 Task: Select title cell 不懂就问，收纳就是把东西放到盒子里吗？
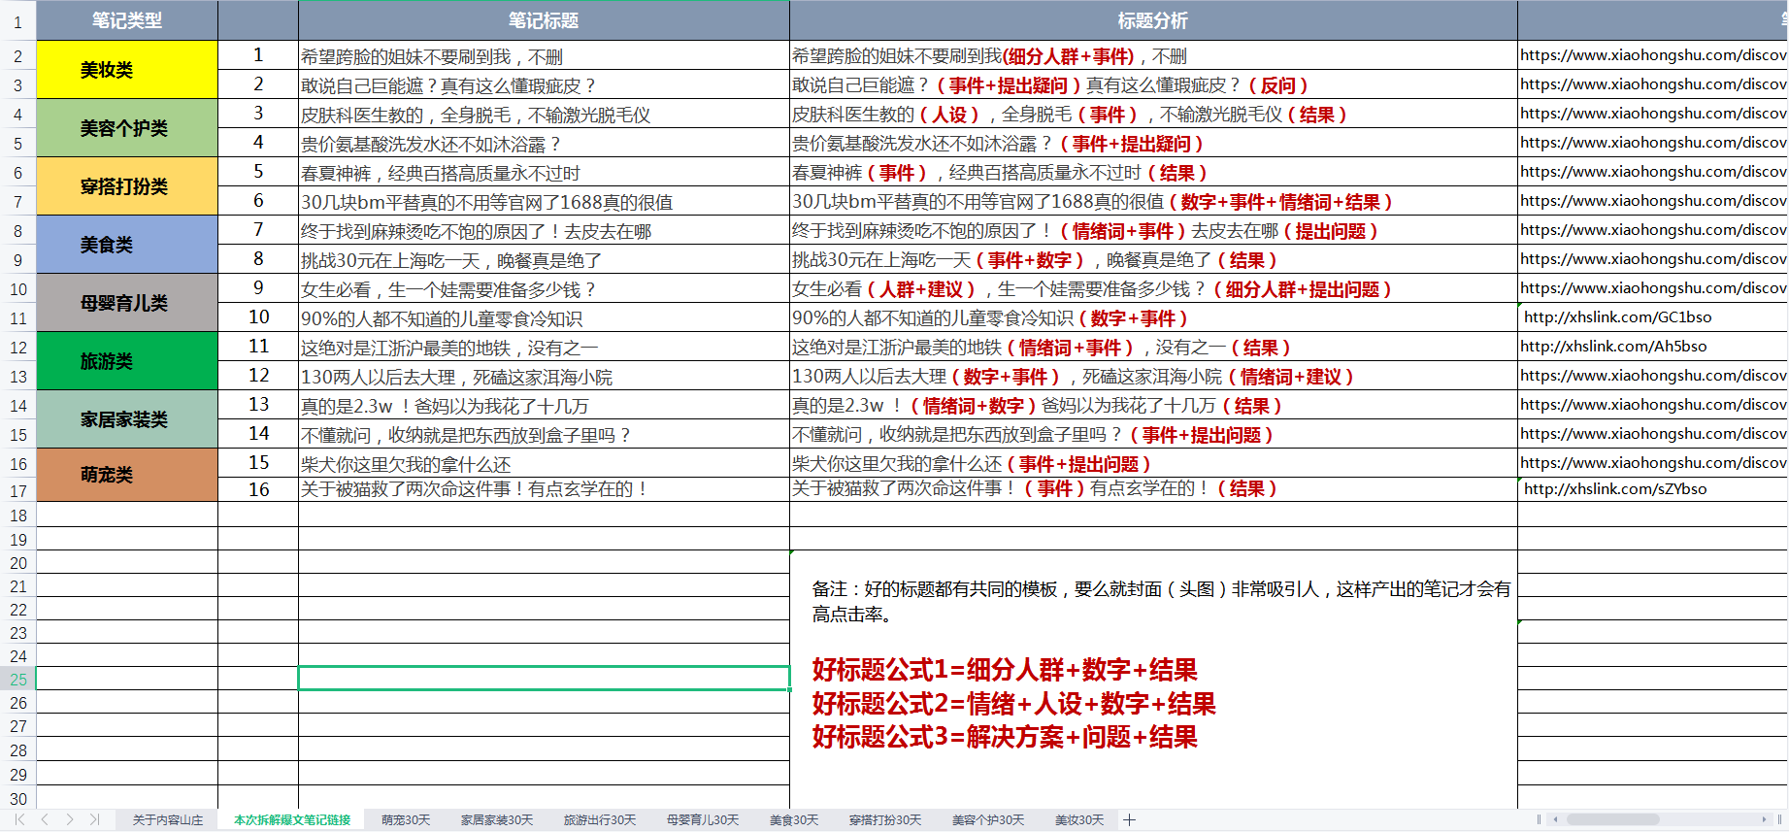544,435
